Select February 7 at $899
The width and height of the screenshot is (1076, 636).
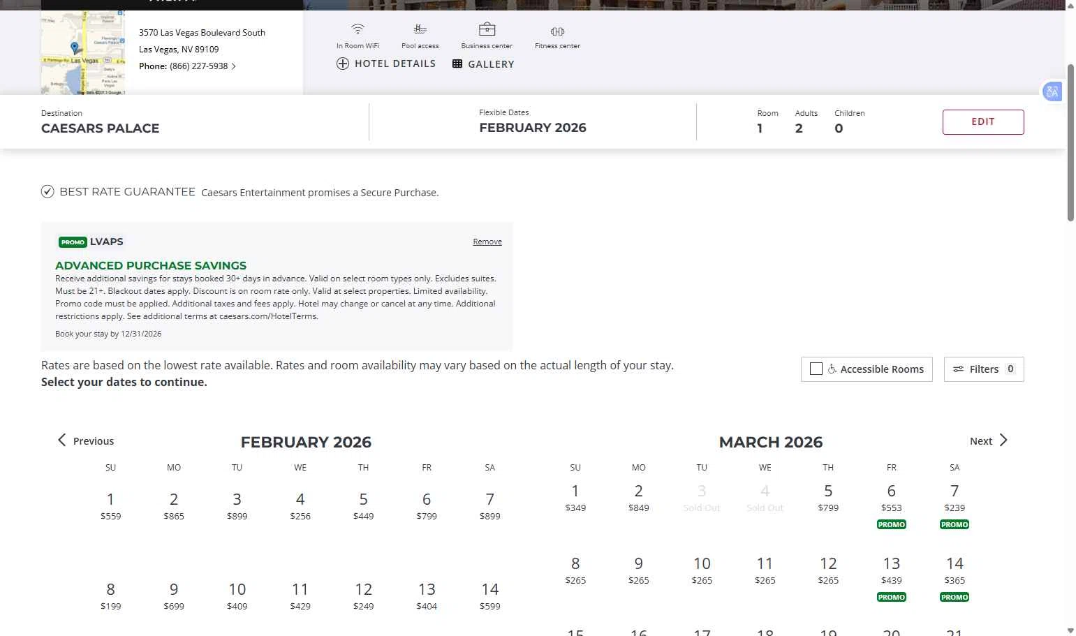490,506
